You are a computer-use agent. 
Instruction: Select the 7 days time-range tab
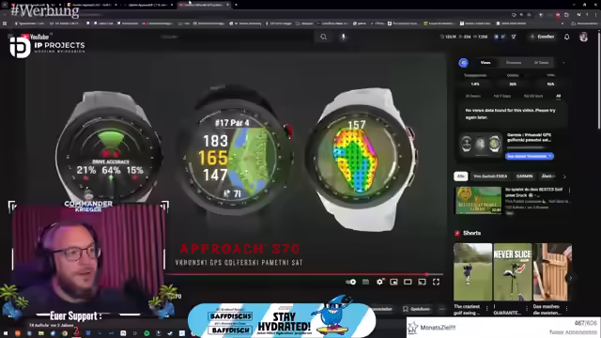(502, 96)
